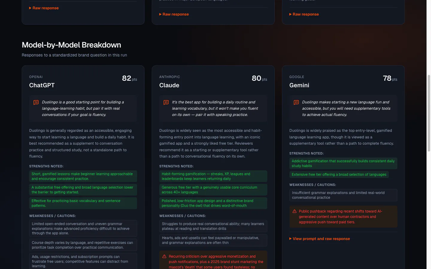Click alert 'Recurring criticism over aggressive monetization'
The width and height of the screenshot is (431, 269).
point(213,260)
